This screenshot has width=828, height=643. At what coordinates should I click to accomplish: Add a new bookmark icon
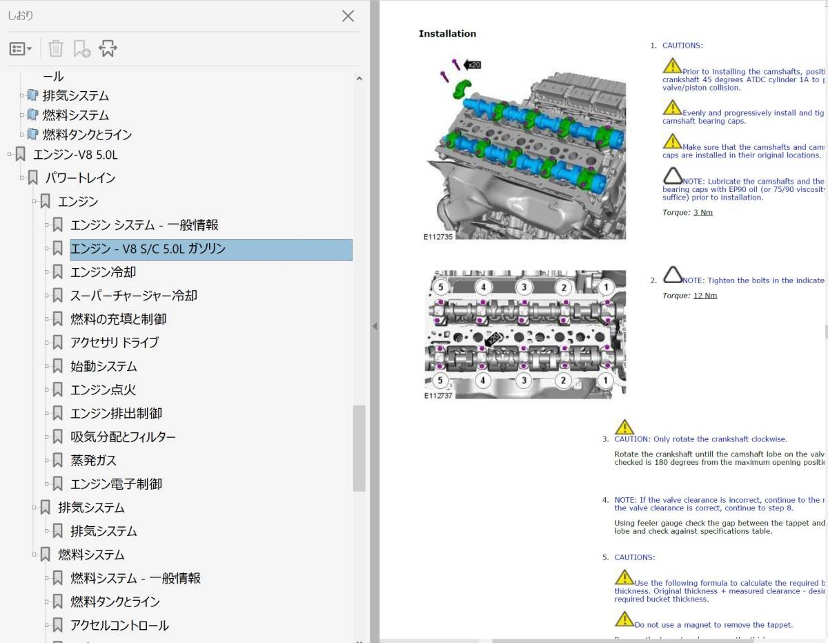82,48
